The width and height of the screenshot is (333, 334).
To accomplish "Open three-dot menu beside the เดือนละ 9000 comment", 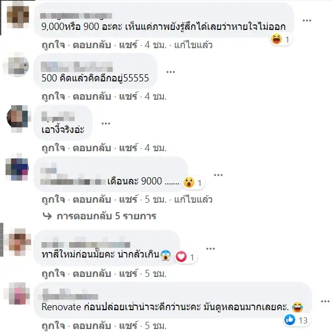I will (x=218, y=175).
